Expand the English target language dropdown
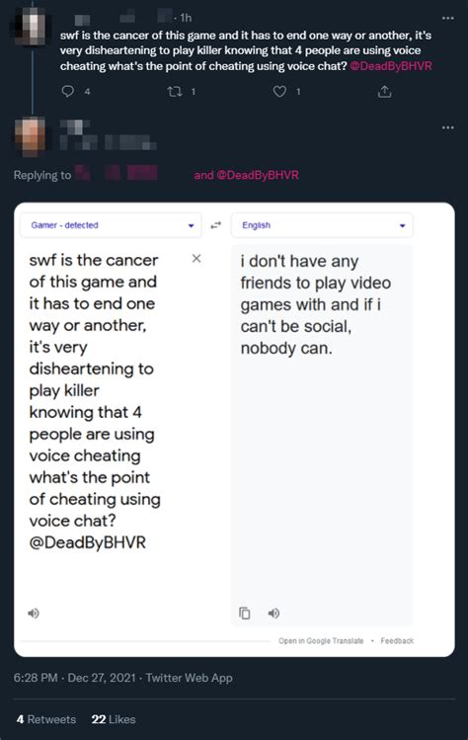Viewport: 468px width, 740px height. [x=322, y=225]
